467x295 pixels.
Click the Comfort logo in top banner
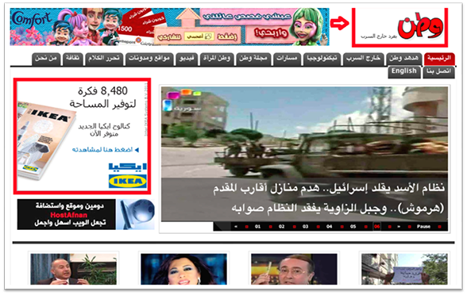click(x=32, y=21)
